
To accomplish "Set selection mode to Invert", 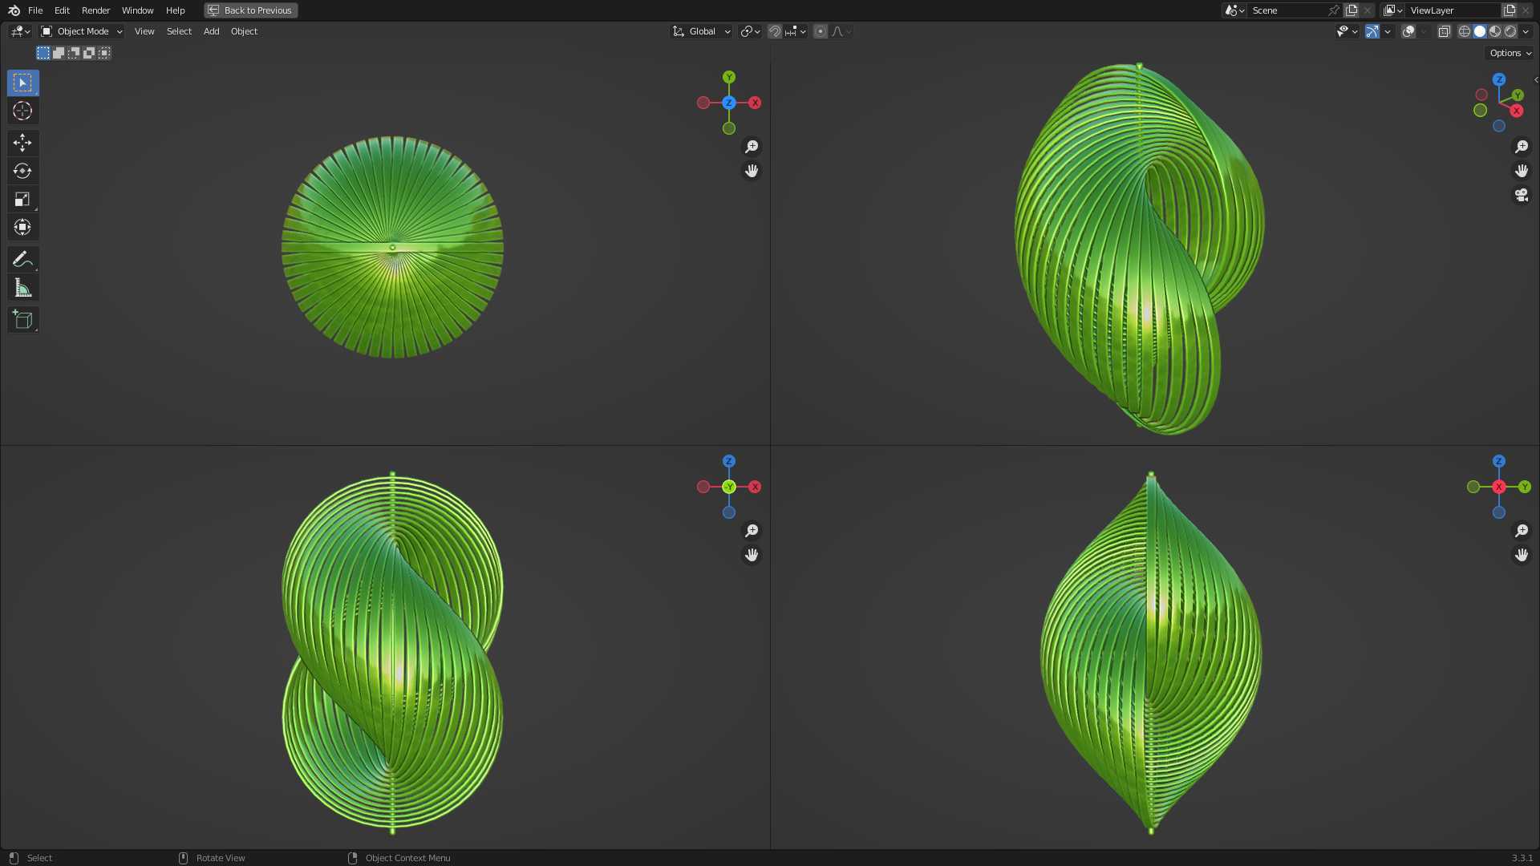I will [x=89, y=53].
